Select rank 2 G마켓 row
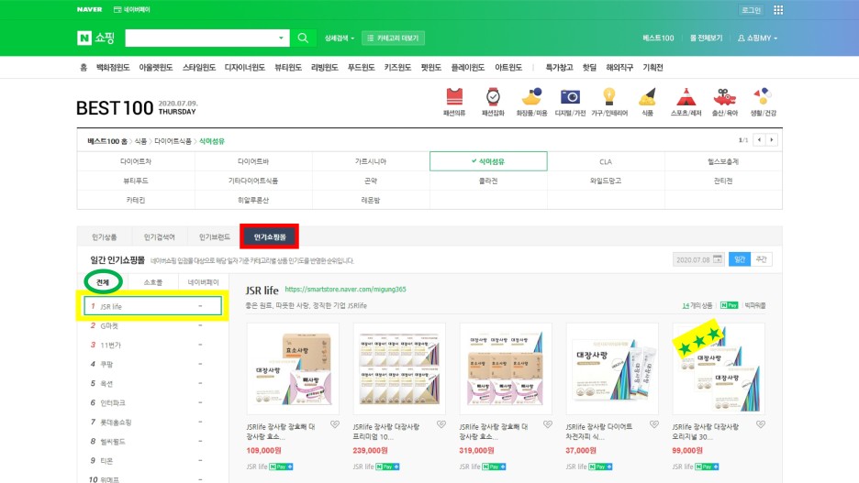Image resolution: width=859 pixels, height=483 pixels. pyautogui.click(x=153, y=325)
